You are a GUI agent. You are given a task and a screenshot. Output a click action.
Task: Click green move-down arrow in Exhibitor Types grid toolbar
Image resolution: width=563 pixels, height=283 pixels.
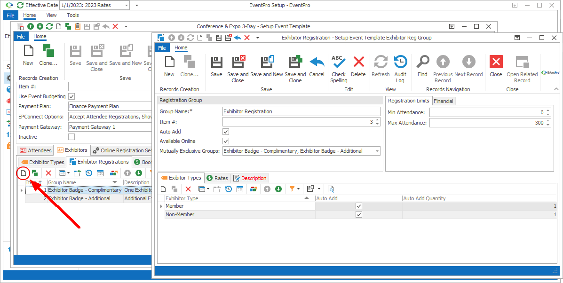click(278, 189)
